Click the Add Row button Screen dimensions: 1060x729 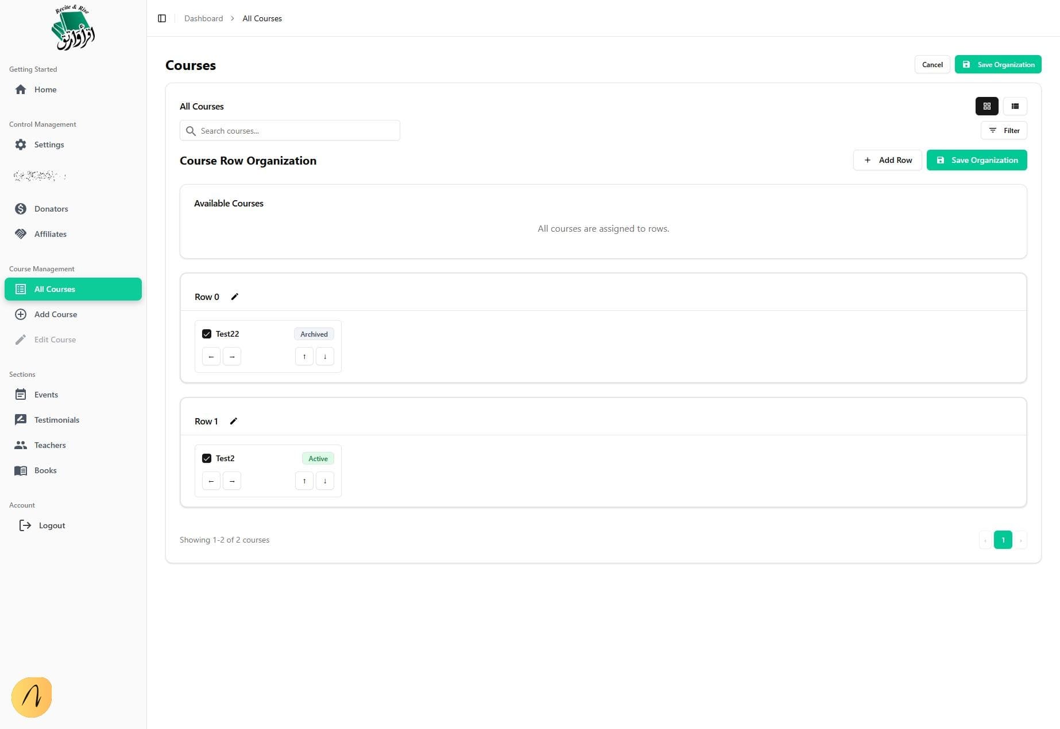(887, 160)
